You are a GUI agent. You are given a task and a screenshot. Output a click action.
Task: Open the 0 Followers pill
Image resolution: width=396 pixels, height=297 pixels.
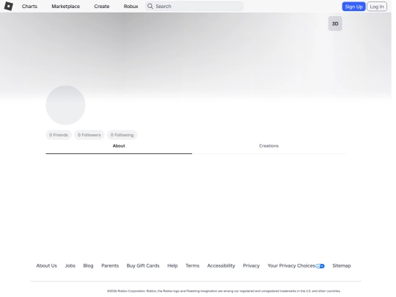click(89, 135)
